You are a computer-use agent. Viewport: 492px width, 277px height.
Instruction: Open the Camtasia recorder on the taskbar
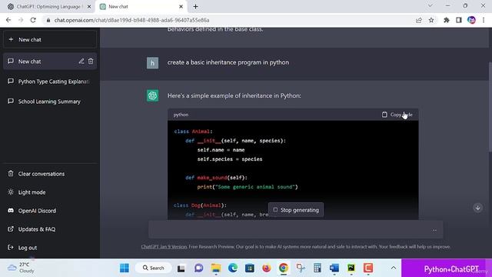(x=368, y=268)
